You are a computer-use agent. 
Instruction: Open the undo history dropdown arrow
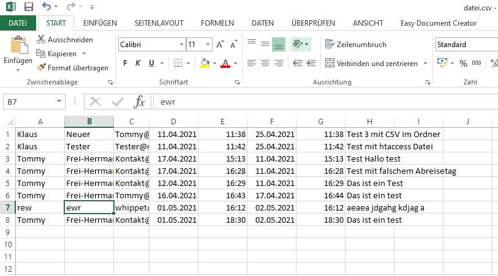[56, 7]
